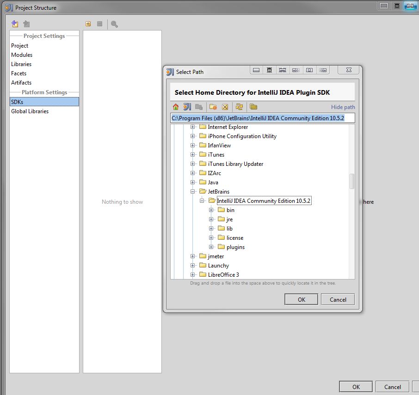Expand the iPhone Configuration Utility folder
419x395 pixels.
(x=192, y=136)
